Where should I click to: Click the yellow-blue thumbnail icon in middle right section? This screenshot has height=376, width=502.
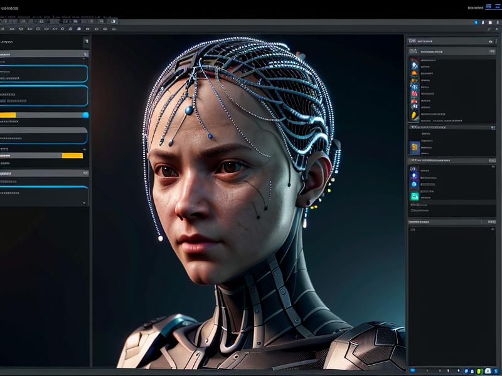pos(414,147)
